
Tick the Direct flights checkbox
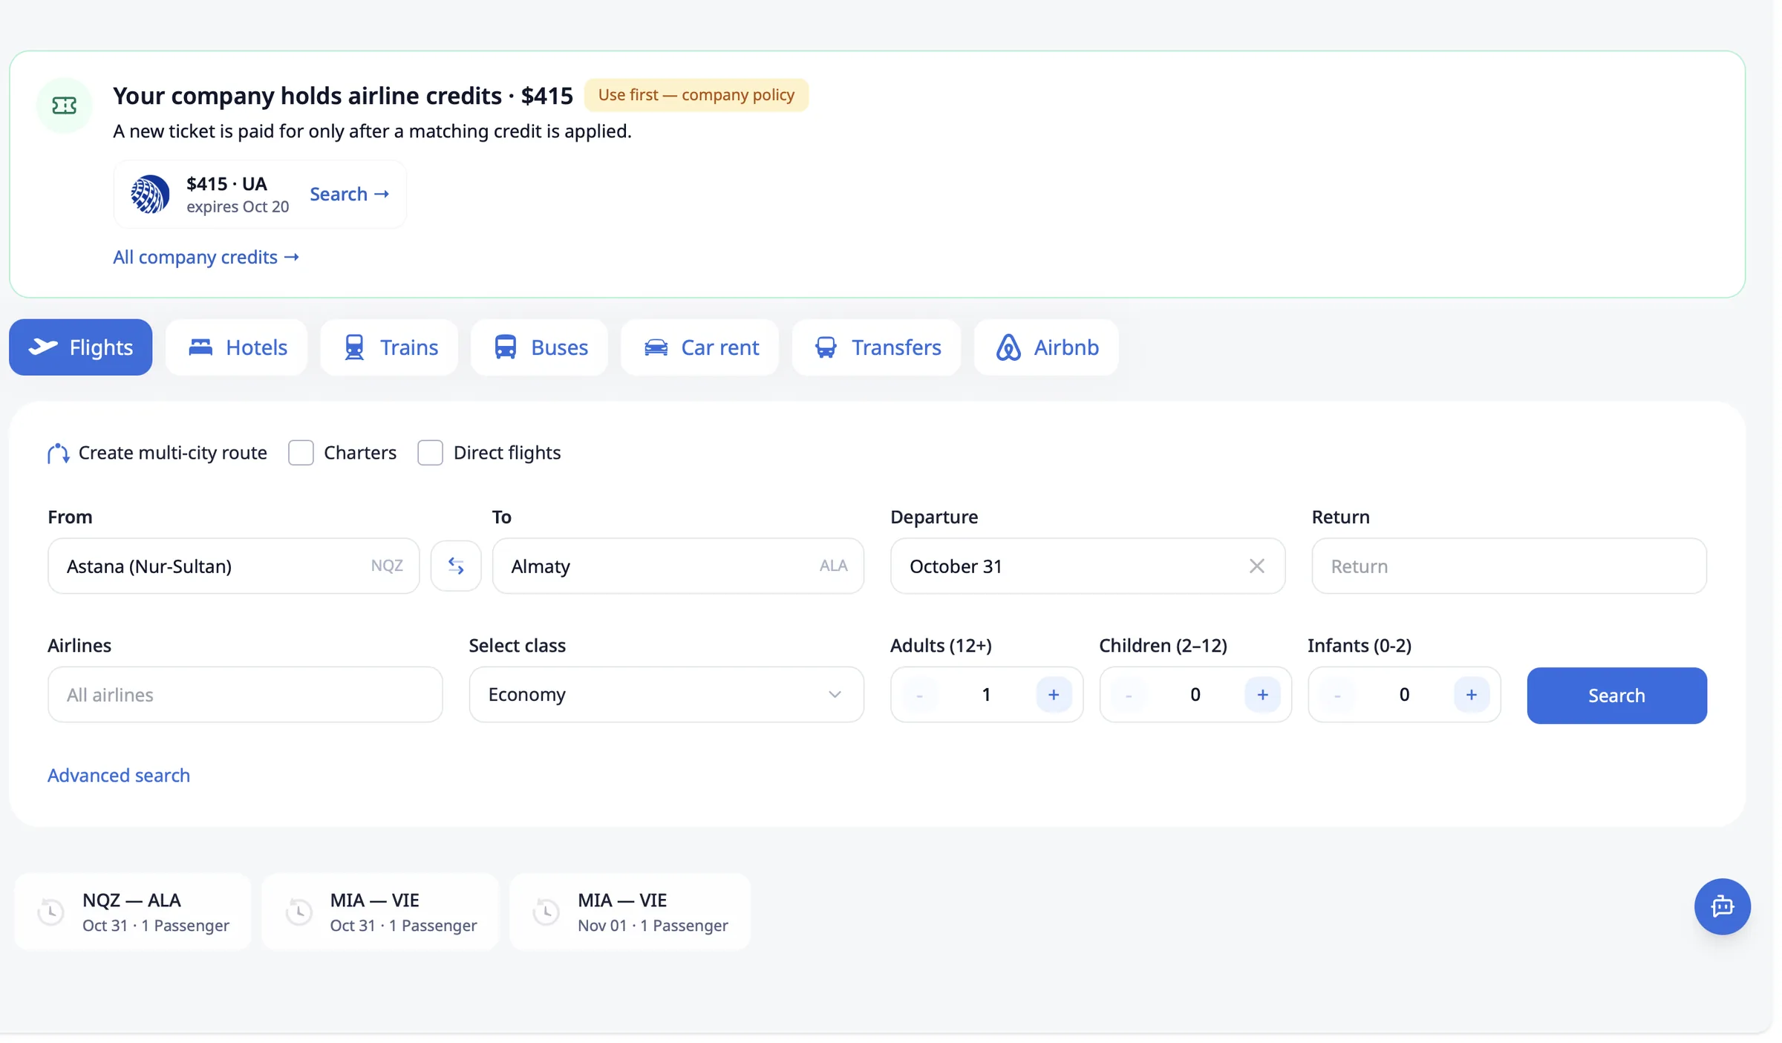pos(430,453)
